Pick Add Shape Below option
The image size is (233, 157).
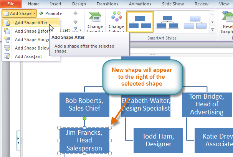point(31,48)
